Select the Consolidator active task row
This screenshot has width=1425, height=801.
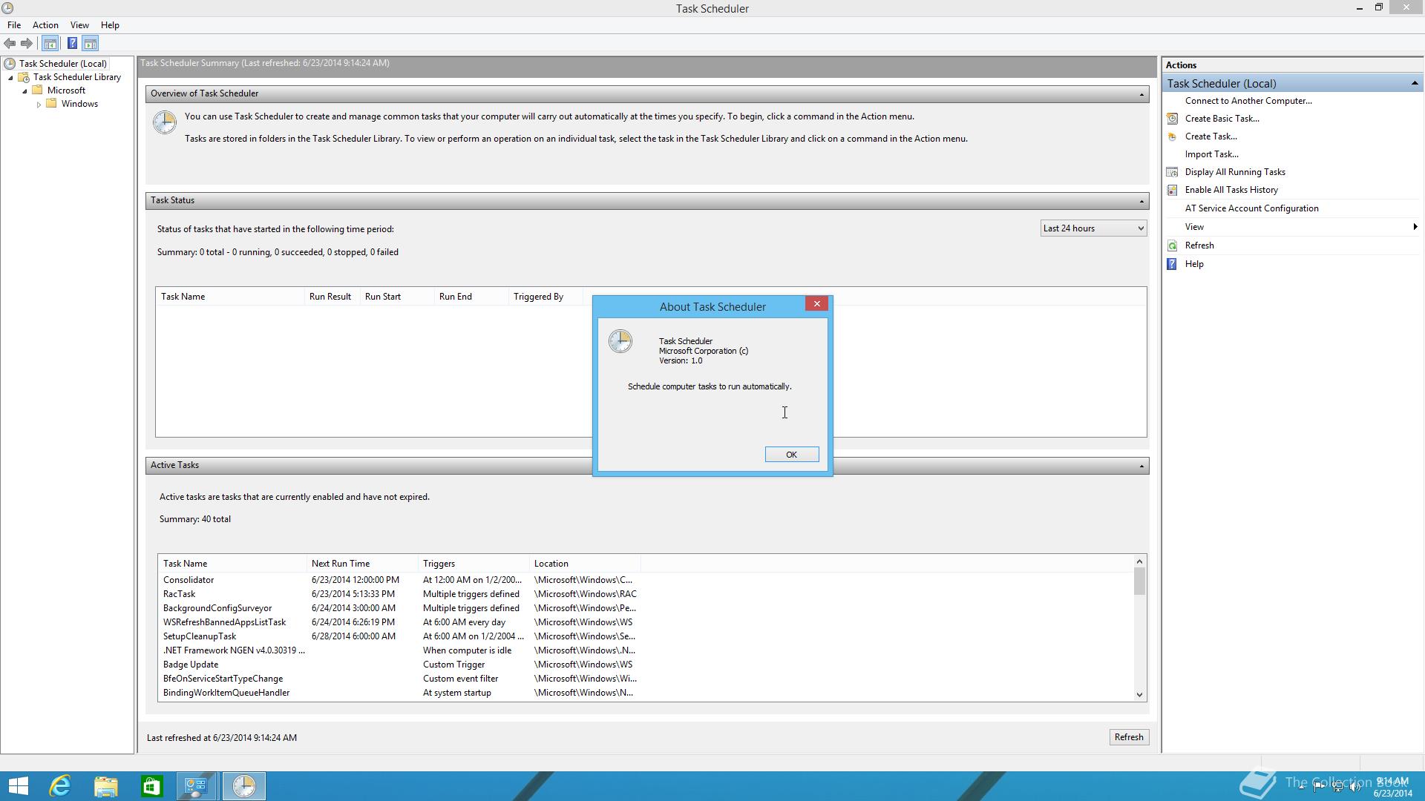[646, 580]
